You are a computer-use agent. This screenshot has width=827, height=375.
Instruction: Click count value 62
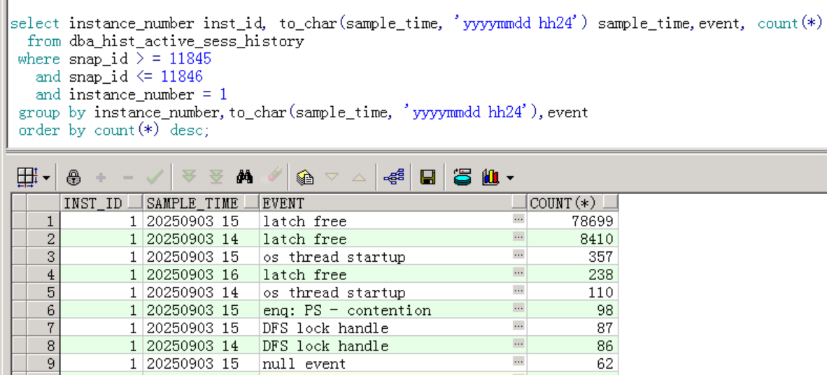[x=605, y=364]
